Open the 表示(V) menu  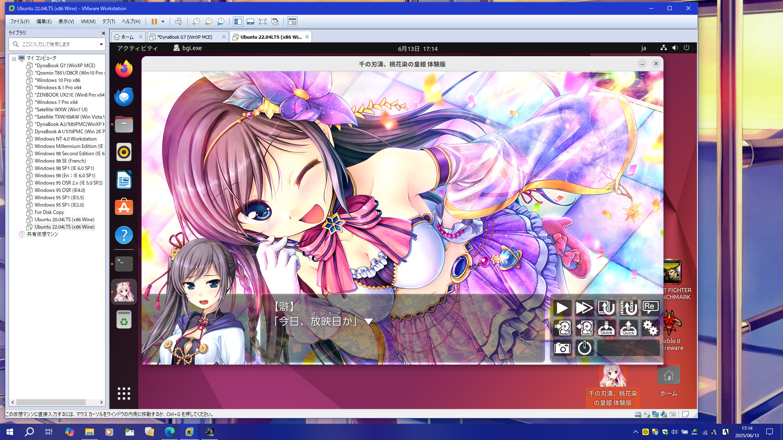66,22
